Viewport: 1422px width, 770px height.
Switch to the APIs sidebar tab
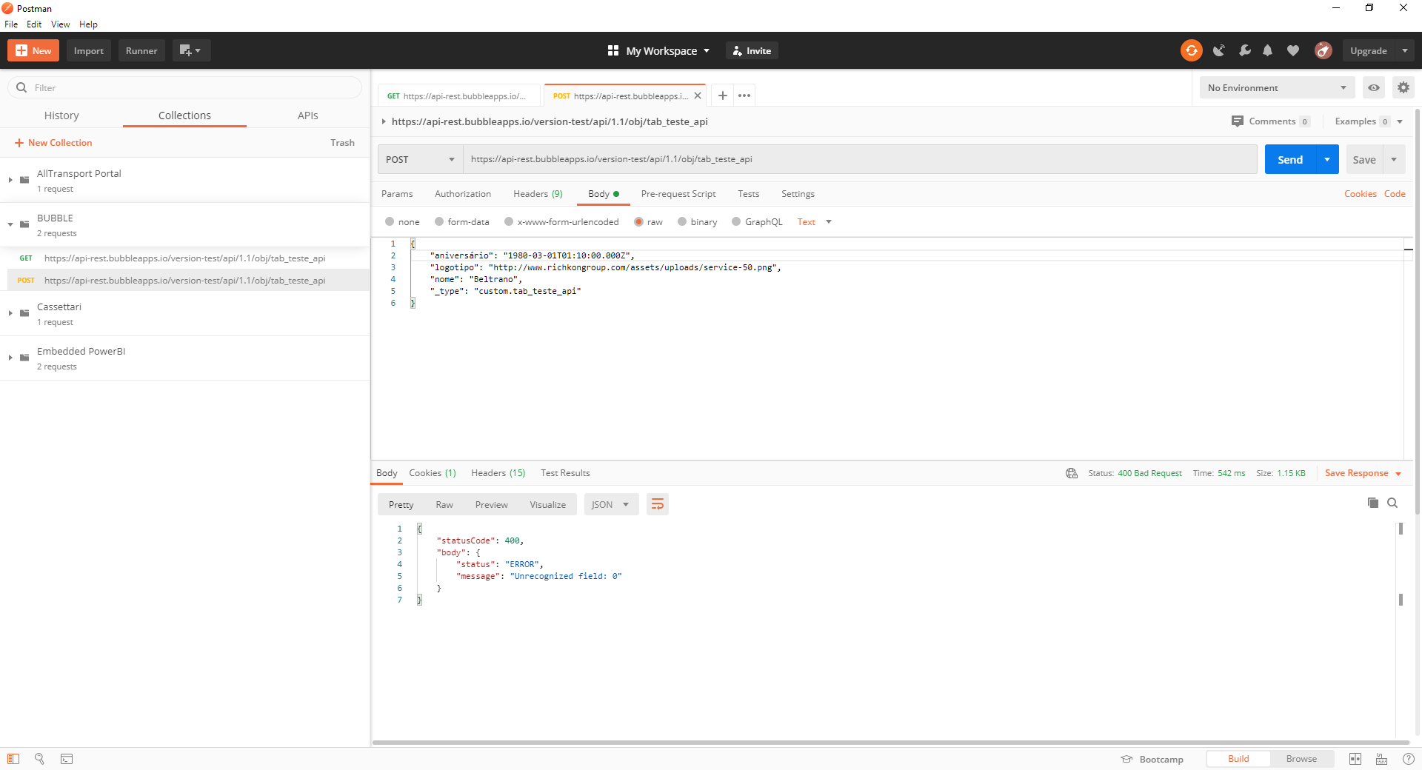(x=308, y=115)
